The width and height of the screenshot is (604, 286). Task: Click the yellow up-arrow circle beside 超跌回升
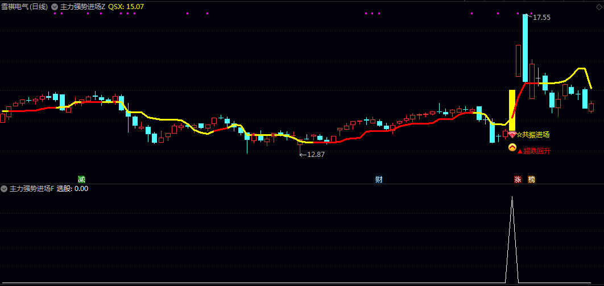tap(512, 147)
